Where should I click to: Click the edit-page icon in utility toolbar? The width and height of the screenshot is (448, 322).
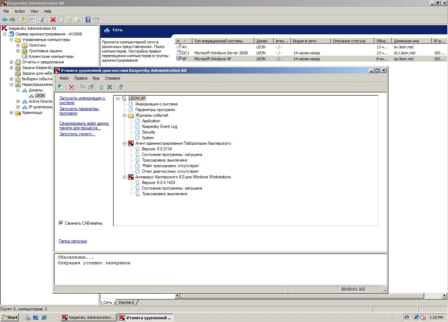[x=91, y=87]
